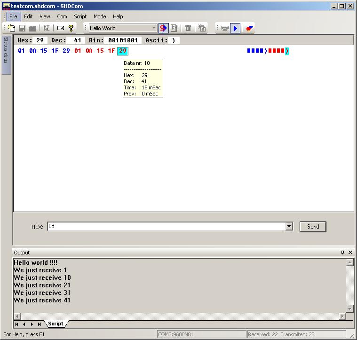
Task: Go to next tab with right arrow
Action: point(32,324)
